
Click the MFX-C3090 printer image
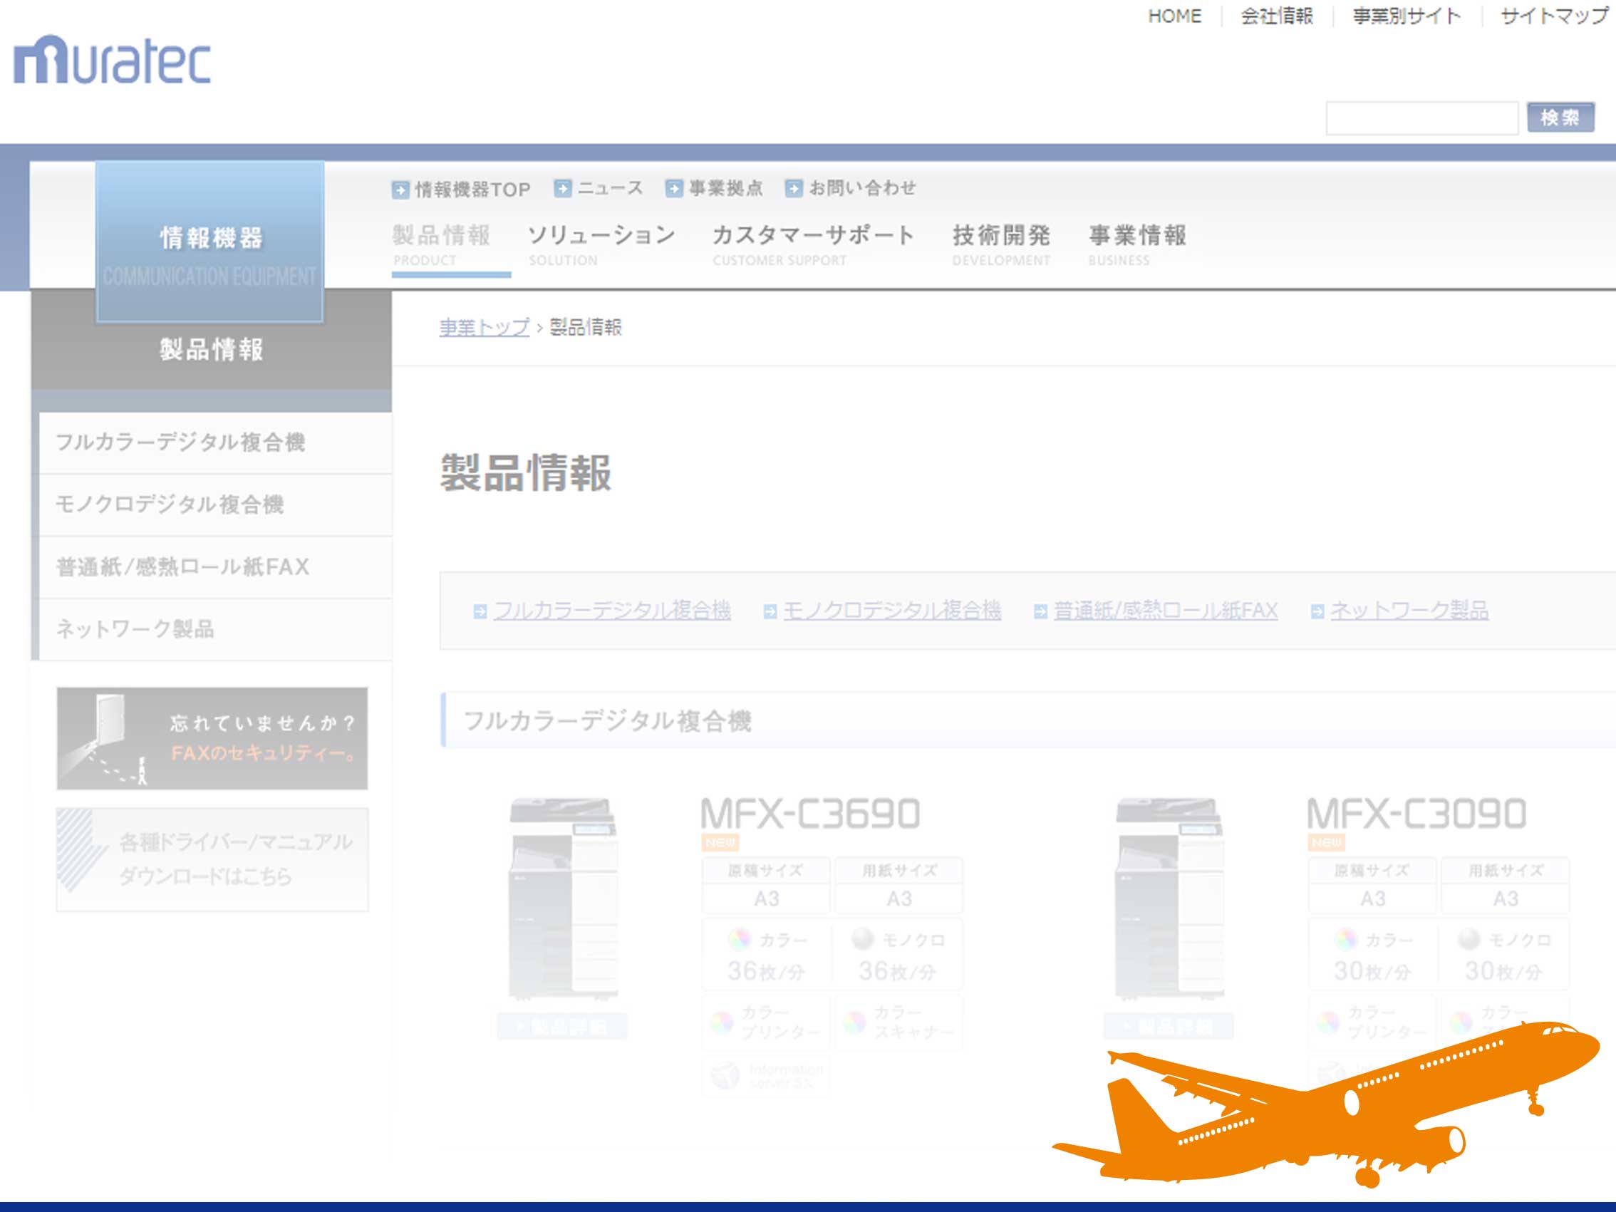[x=1169, y=898]
